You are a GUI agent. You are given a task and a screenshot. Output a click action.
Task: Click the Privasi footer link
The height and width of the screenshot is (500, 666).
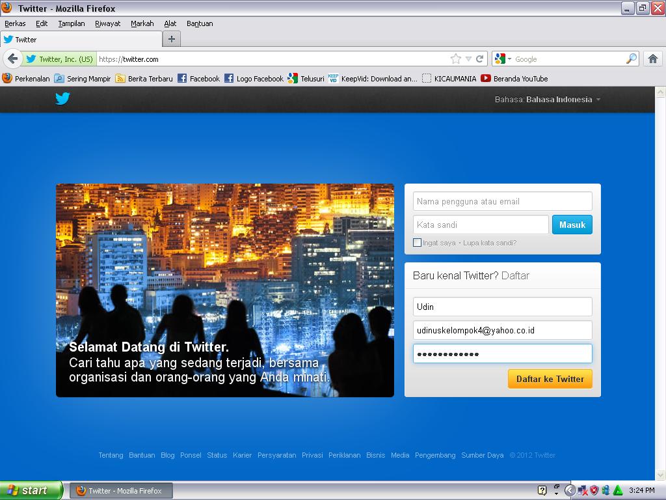(312, 455)
